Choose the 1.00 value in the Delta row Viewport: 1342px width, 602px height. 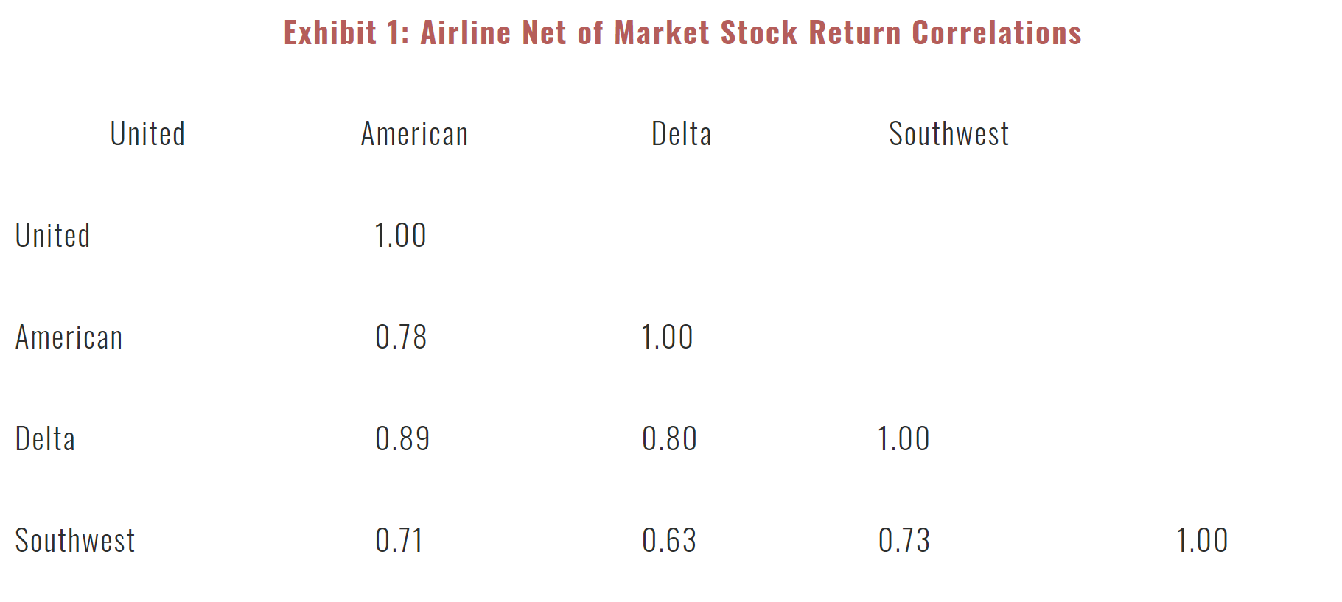(903, 439)
